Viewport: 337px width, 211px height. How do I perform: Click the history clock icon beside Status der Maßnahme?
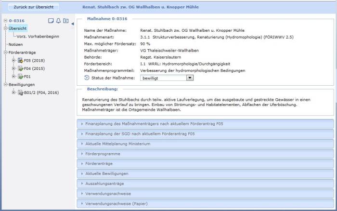pyautogui.click(x=87, y=78)
